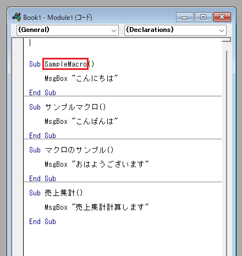
Task: Click the MsgBox "こんばんは" line
Action: tap(81, 121)
